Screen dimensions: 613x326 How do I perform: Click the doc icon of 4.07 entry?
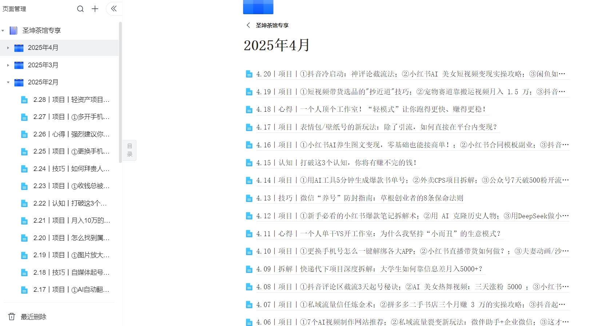pos(249,305)
